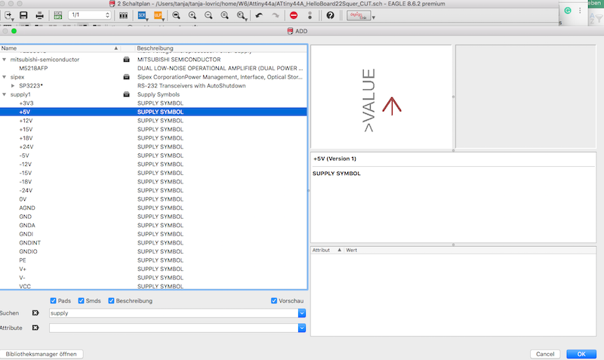Viewport: 604px width, 360px height.
Task: Open the Suchen search history dropdown
Action: 301,313
